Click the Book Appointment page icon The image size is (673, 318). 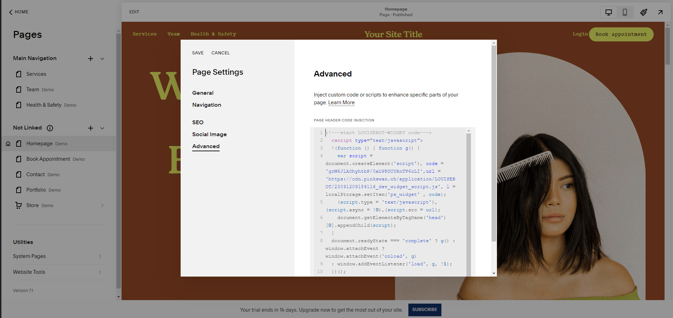click(x=19, y=159)
